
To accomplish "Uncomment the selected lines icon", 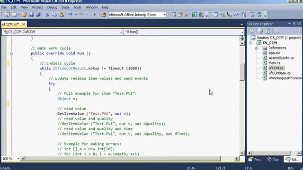I will coord(259,15).
